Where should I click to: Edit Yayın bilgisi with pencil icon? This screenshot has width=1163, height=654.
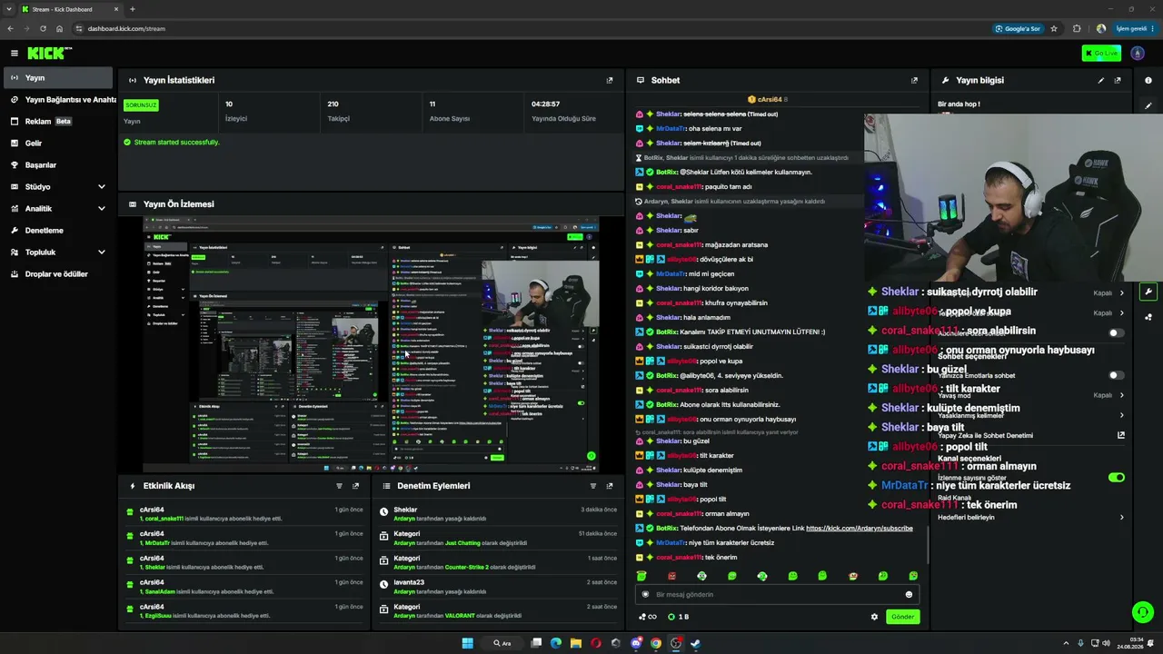click(x=1101, y=80)
